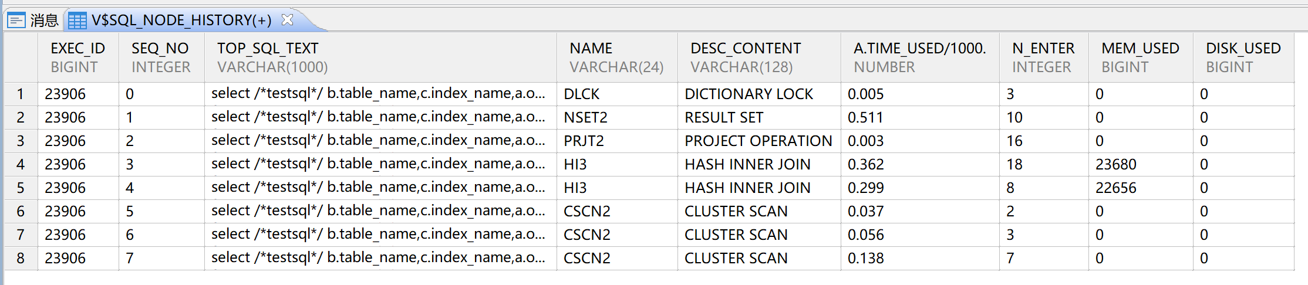Image resolution: width=1308 pixels, height=285 pixels.
Task: Click the DICTIONARY LOCK description cell
Action: [759, 94]
